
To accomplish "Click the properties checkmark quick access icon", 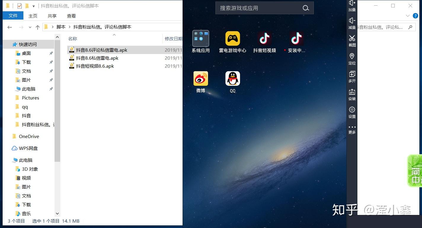I will click(x=19, y=6).
